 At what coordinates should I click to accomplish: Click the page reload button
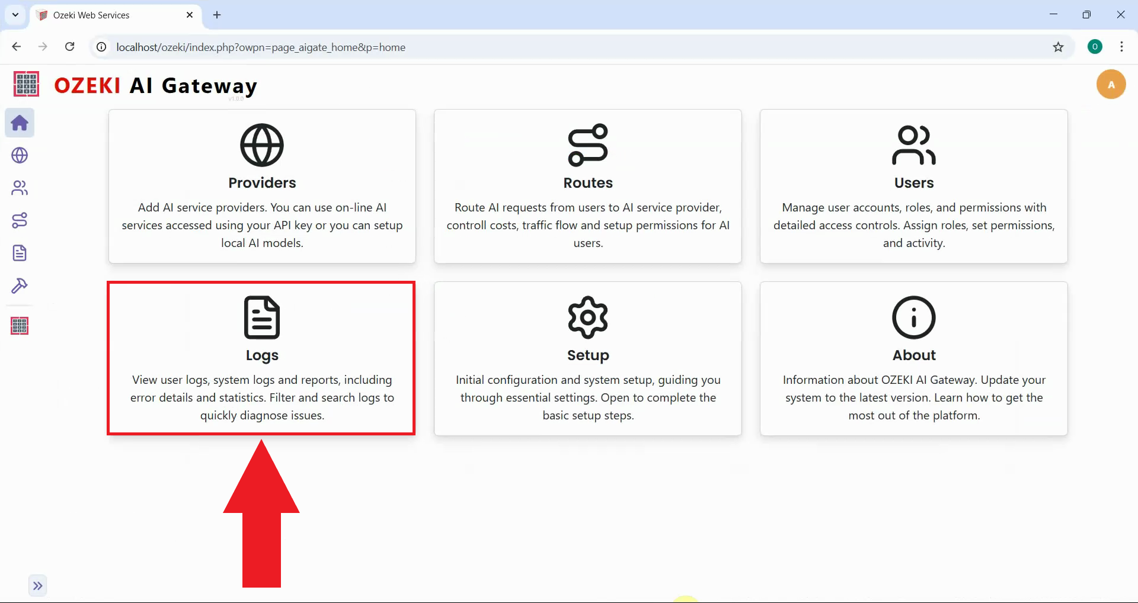69,46
